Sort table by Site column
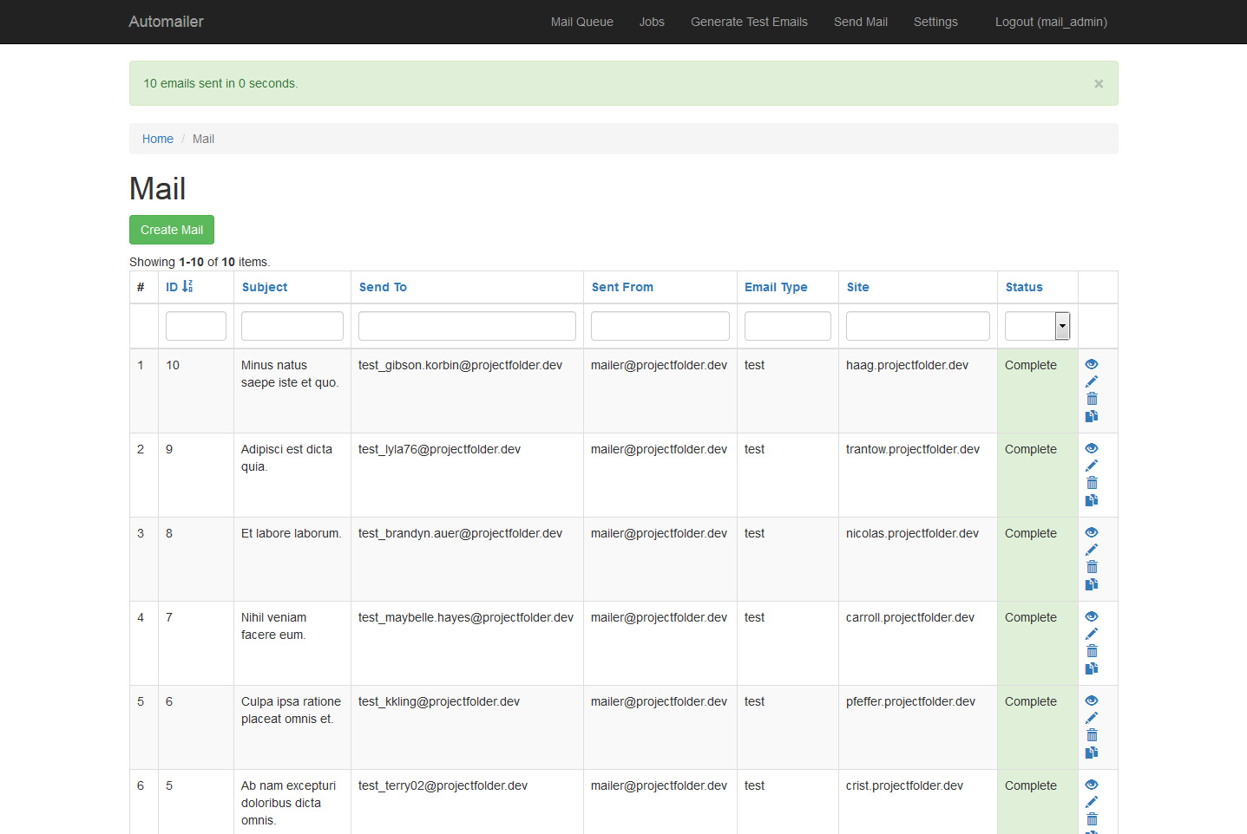 coord(857,287)
